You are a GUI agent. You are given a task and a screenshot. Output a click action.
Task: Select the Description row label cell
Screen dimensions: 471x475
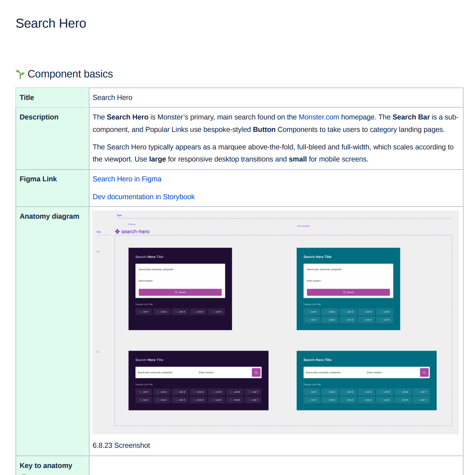[52, 139]
